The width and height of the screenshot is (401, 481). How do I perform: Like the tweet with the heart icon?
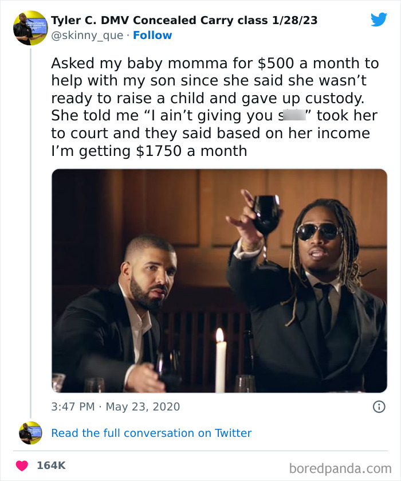[22, 465]
